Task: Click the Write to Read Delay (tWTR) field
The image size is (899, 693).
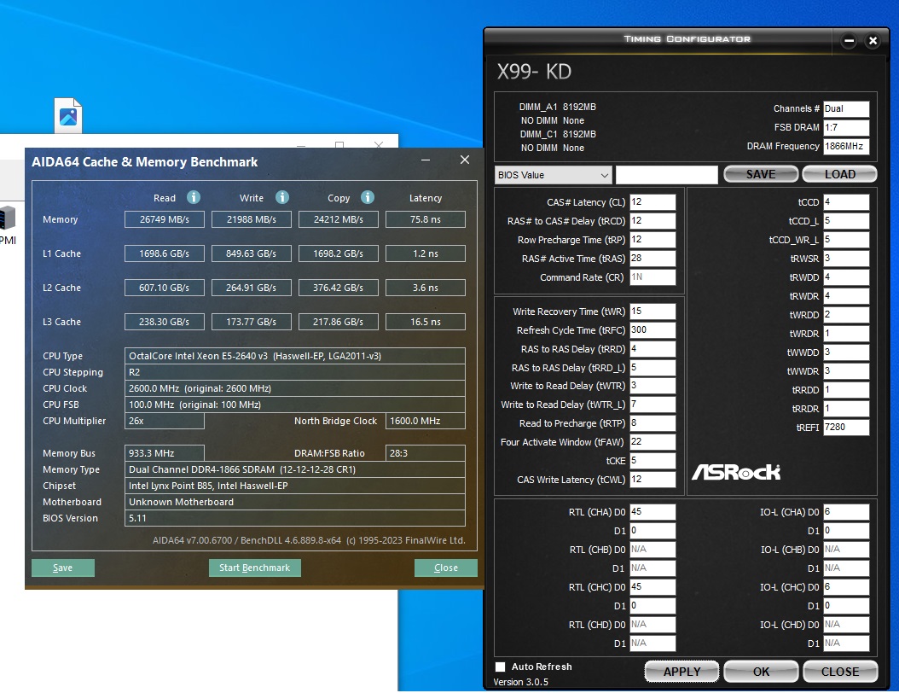Action: pos(652,386)
